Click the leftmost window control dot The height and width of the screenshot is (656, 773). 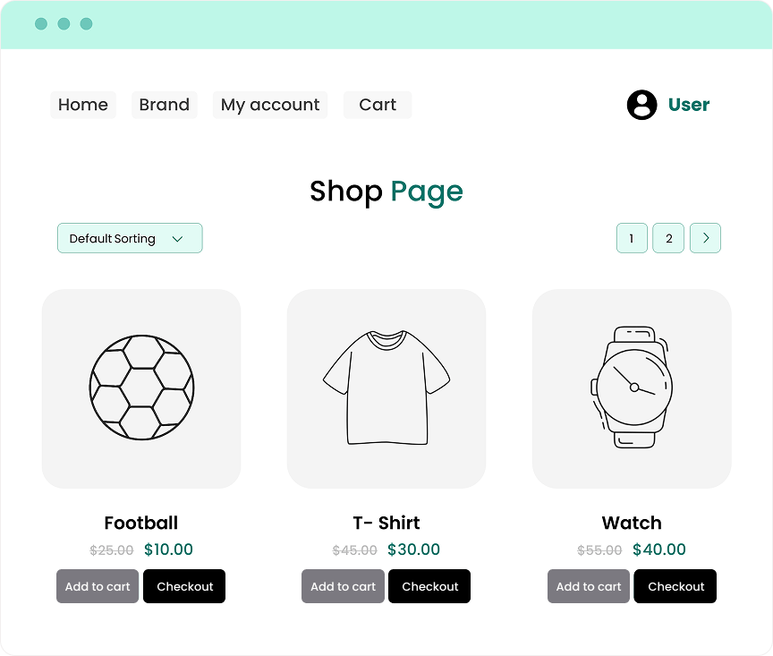pos(40,24)
